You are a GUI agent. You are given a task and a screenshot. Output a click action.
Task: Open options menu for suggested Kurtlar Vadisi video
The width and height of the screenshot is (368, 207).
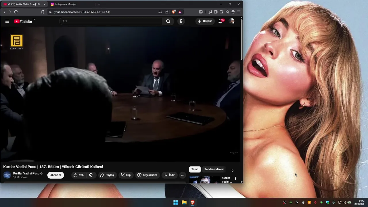pos(235,179)
